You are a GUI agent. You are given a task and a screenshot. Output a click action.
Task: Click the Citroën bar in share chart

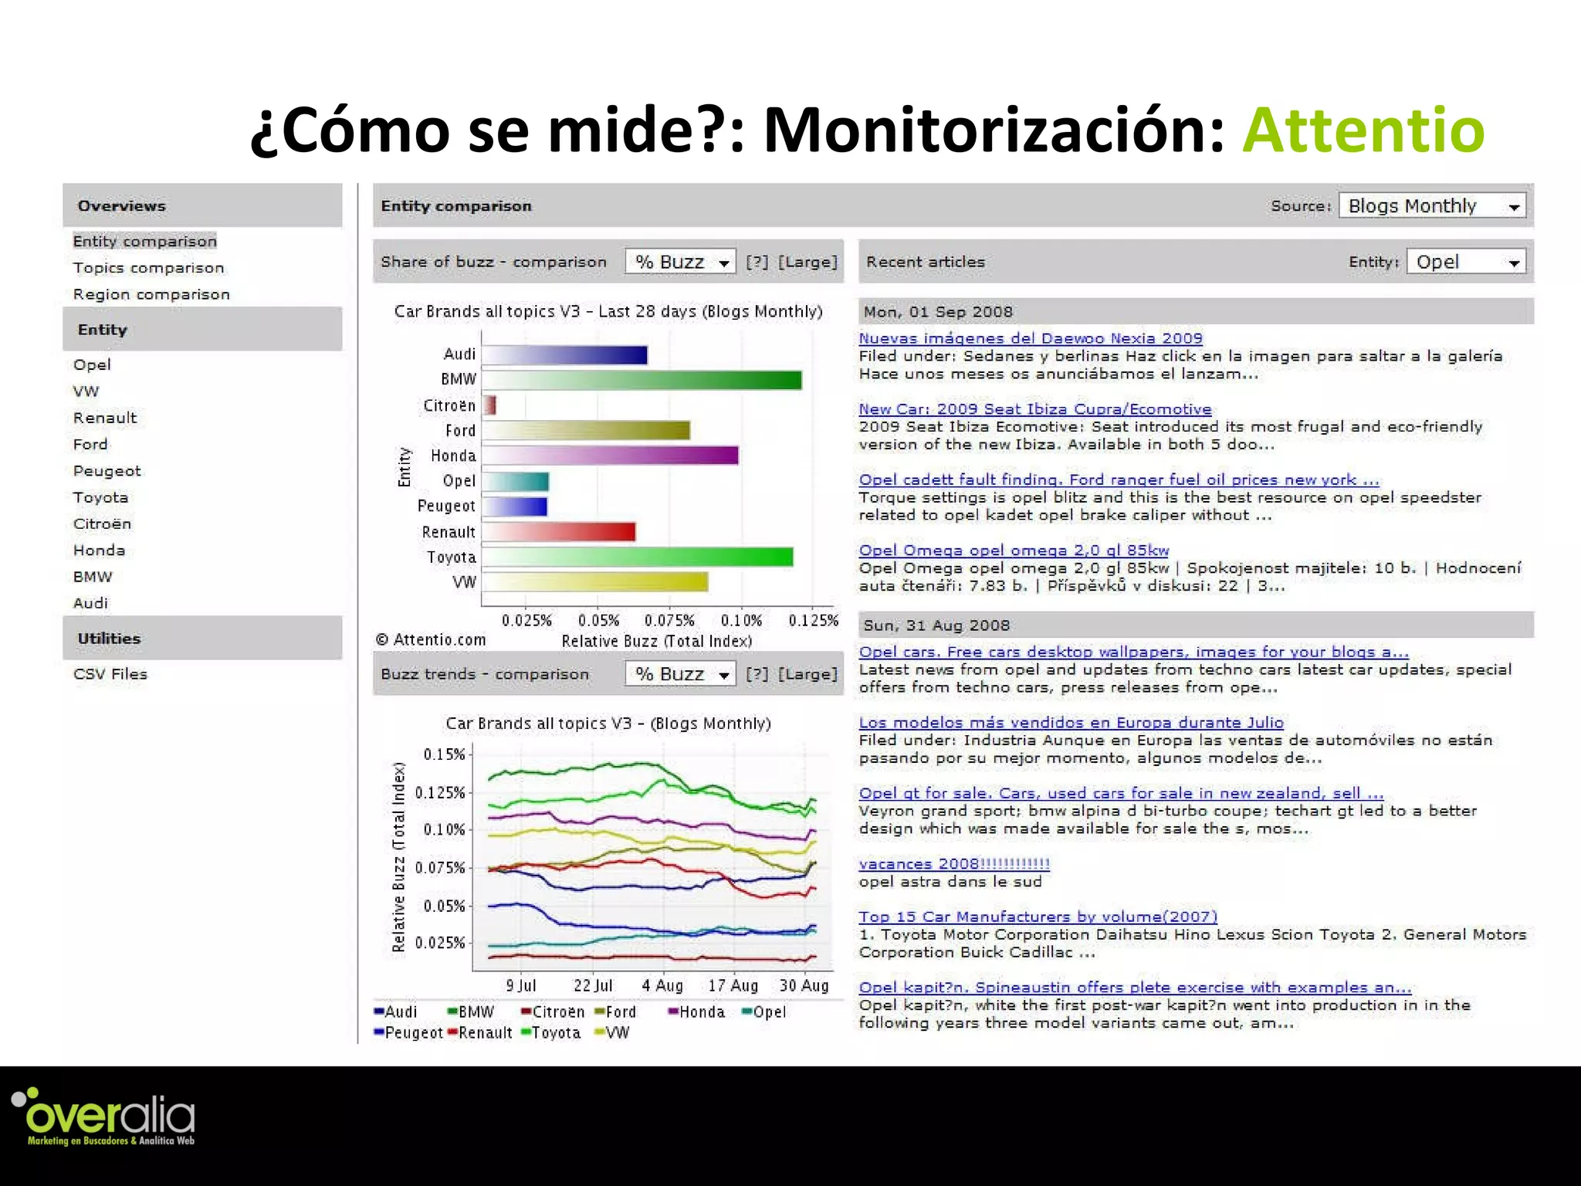(489, 405)
